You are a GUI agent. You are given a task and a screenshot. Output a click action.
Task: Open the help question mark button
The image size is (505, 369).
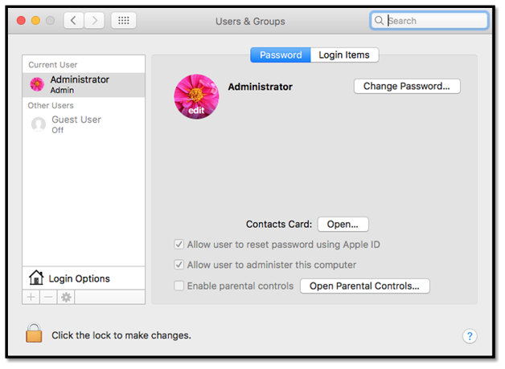(x=470, y=336)
